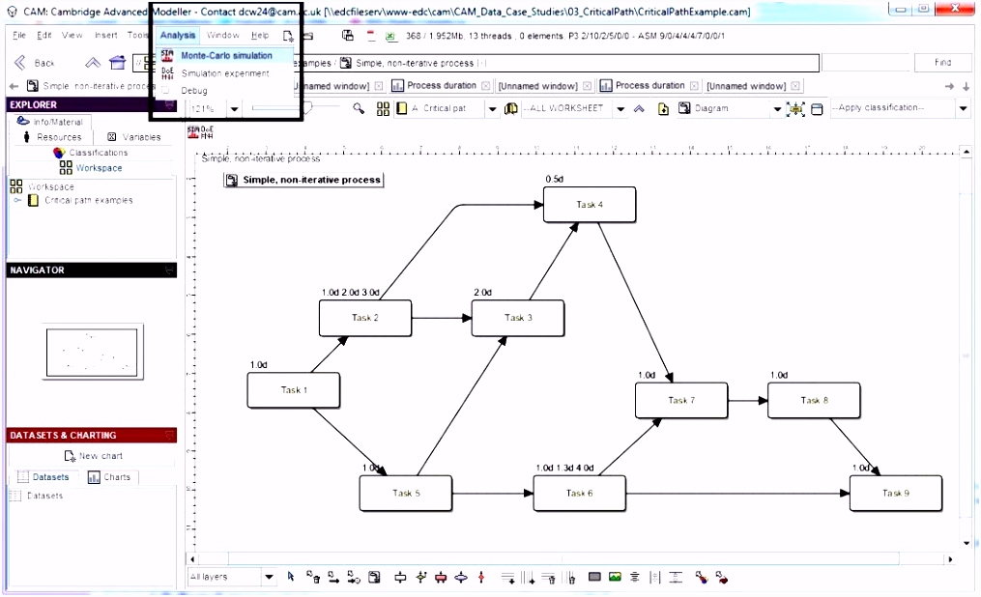Screen dimensions: 981x597
Task: Click the grey rectangle shape tool
Action: [x=594, y=577]
